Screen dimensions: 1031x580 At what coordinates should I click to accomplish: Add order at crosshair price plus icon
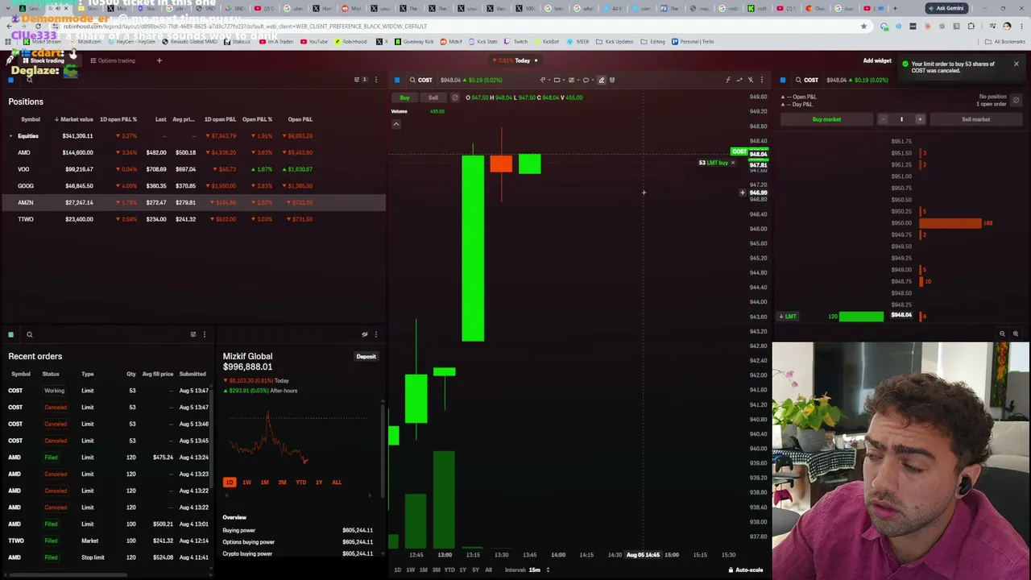(x=743, y=193)
